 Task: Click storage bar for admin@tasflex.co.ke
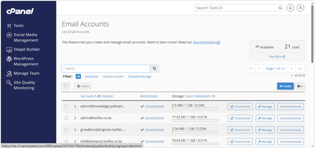[x=195, y=120]
